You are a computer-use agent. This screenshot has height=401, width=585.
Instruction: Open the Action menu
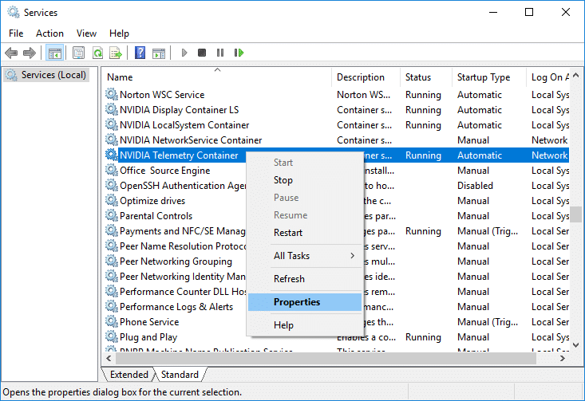point(49,33)
